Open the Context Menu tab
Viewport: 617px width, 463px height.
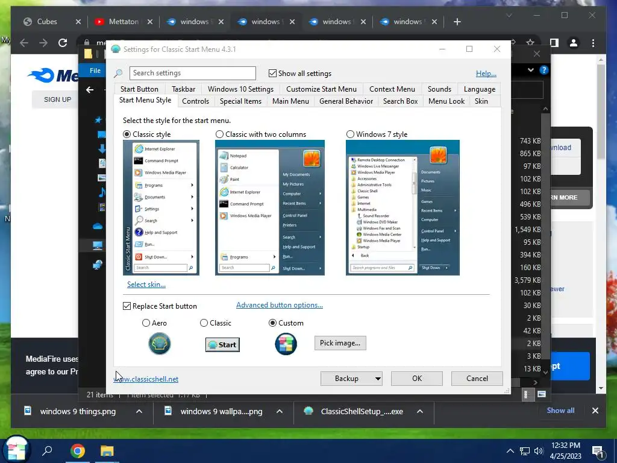coord(392,89)
